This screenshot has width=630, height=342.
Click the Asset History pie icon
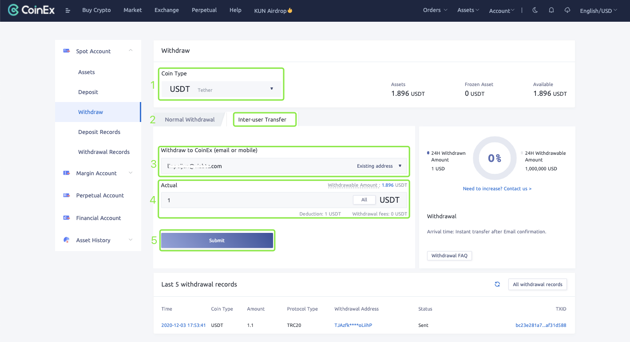pyautogui.click(x=67, y=240)
